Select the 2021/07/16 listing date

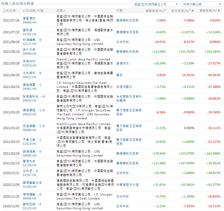[x=11, y=20]
